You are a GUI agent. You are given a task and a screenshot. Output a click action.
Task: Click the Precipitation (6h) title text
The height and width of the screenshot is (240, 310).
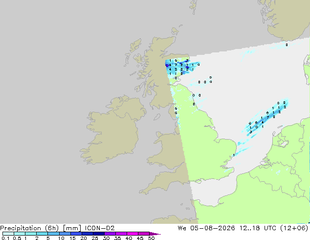[29, 228]
